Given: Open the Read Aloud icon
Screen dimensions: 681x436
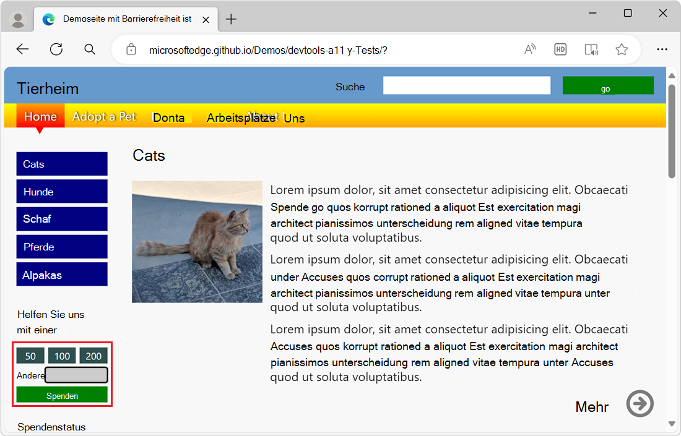Looking at the screenshot, I should pos(530,49).
